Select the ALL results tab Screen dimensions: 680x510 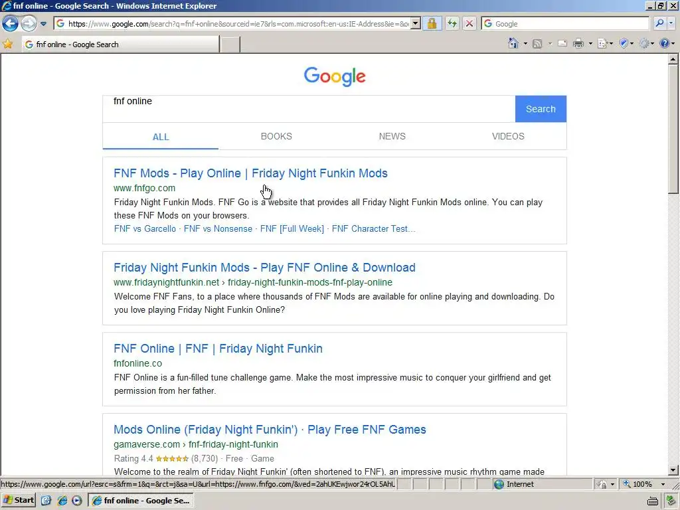click(x=161, y=137)
